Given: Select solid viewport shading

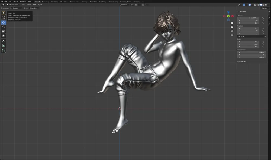Looking at the screenshot, I should coord(261,5).
